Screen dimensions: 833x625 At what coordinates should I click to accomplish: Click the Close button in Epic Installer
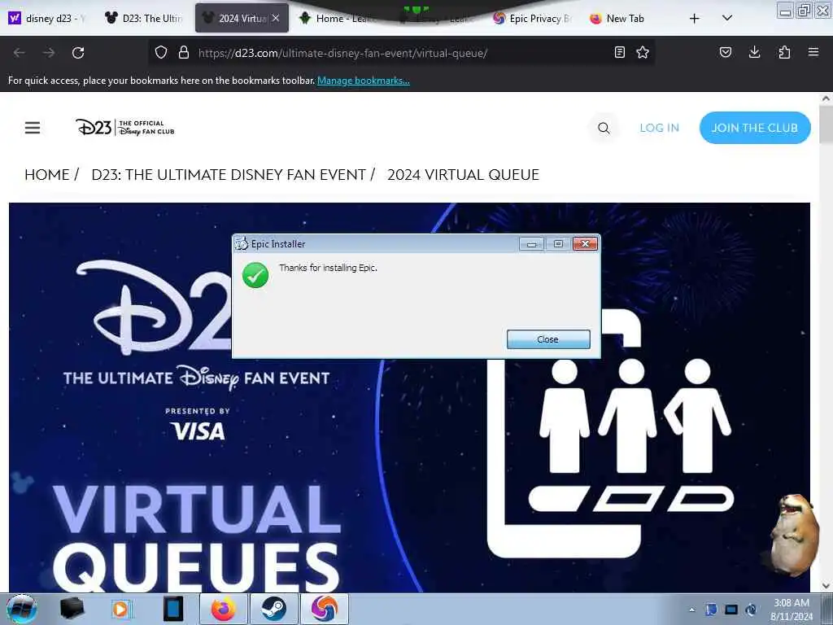pyautogui.click(x=548, y=339)
